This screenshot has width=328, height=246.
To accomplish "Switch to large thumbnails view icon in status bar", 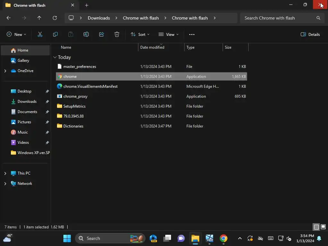I will pos(323,227).
